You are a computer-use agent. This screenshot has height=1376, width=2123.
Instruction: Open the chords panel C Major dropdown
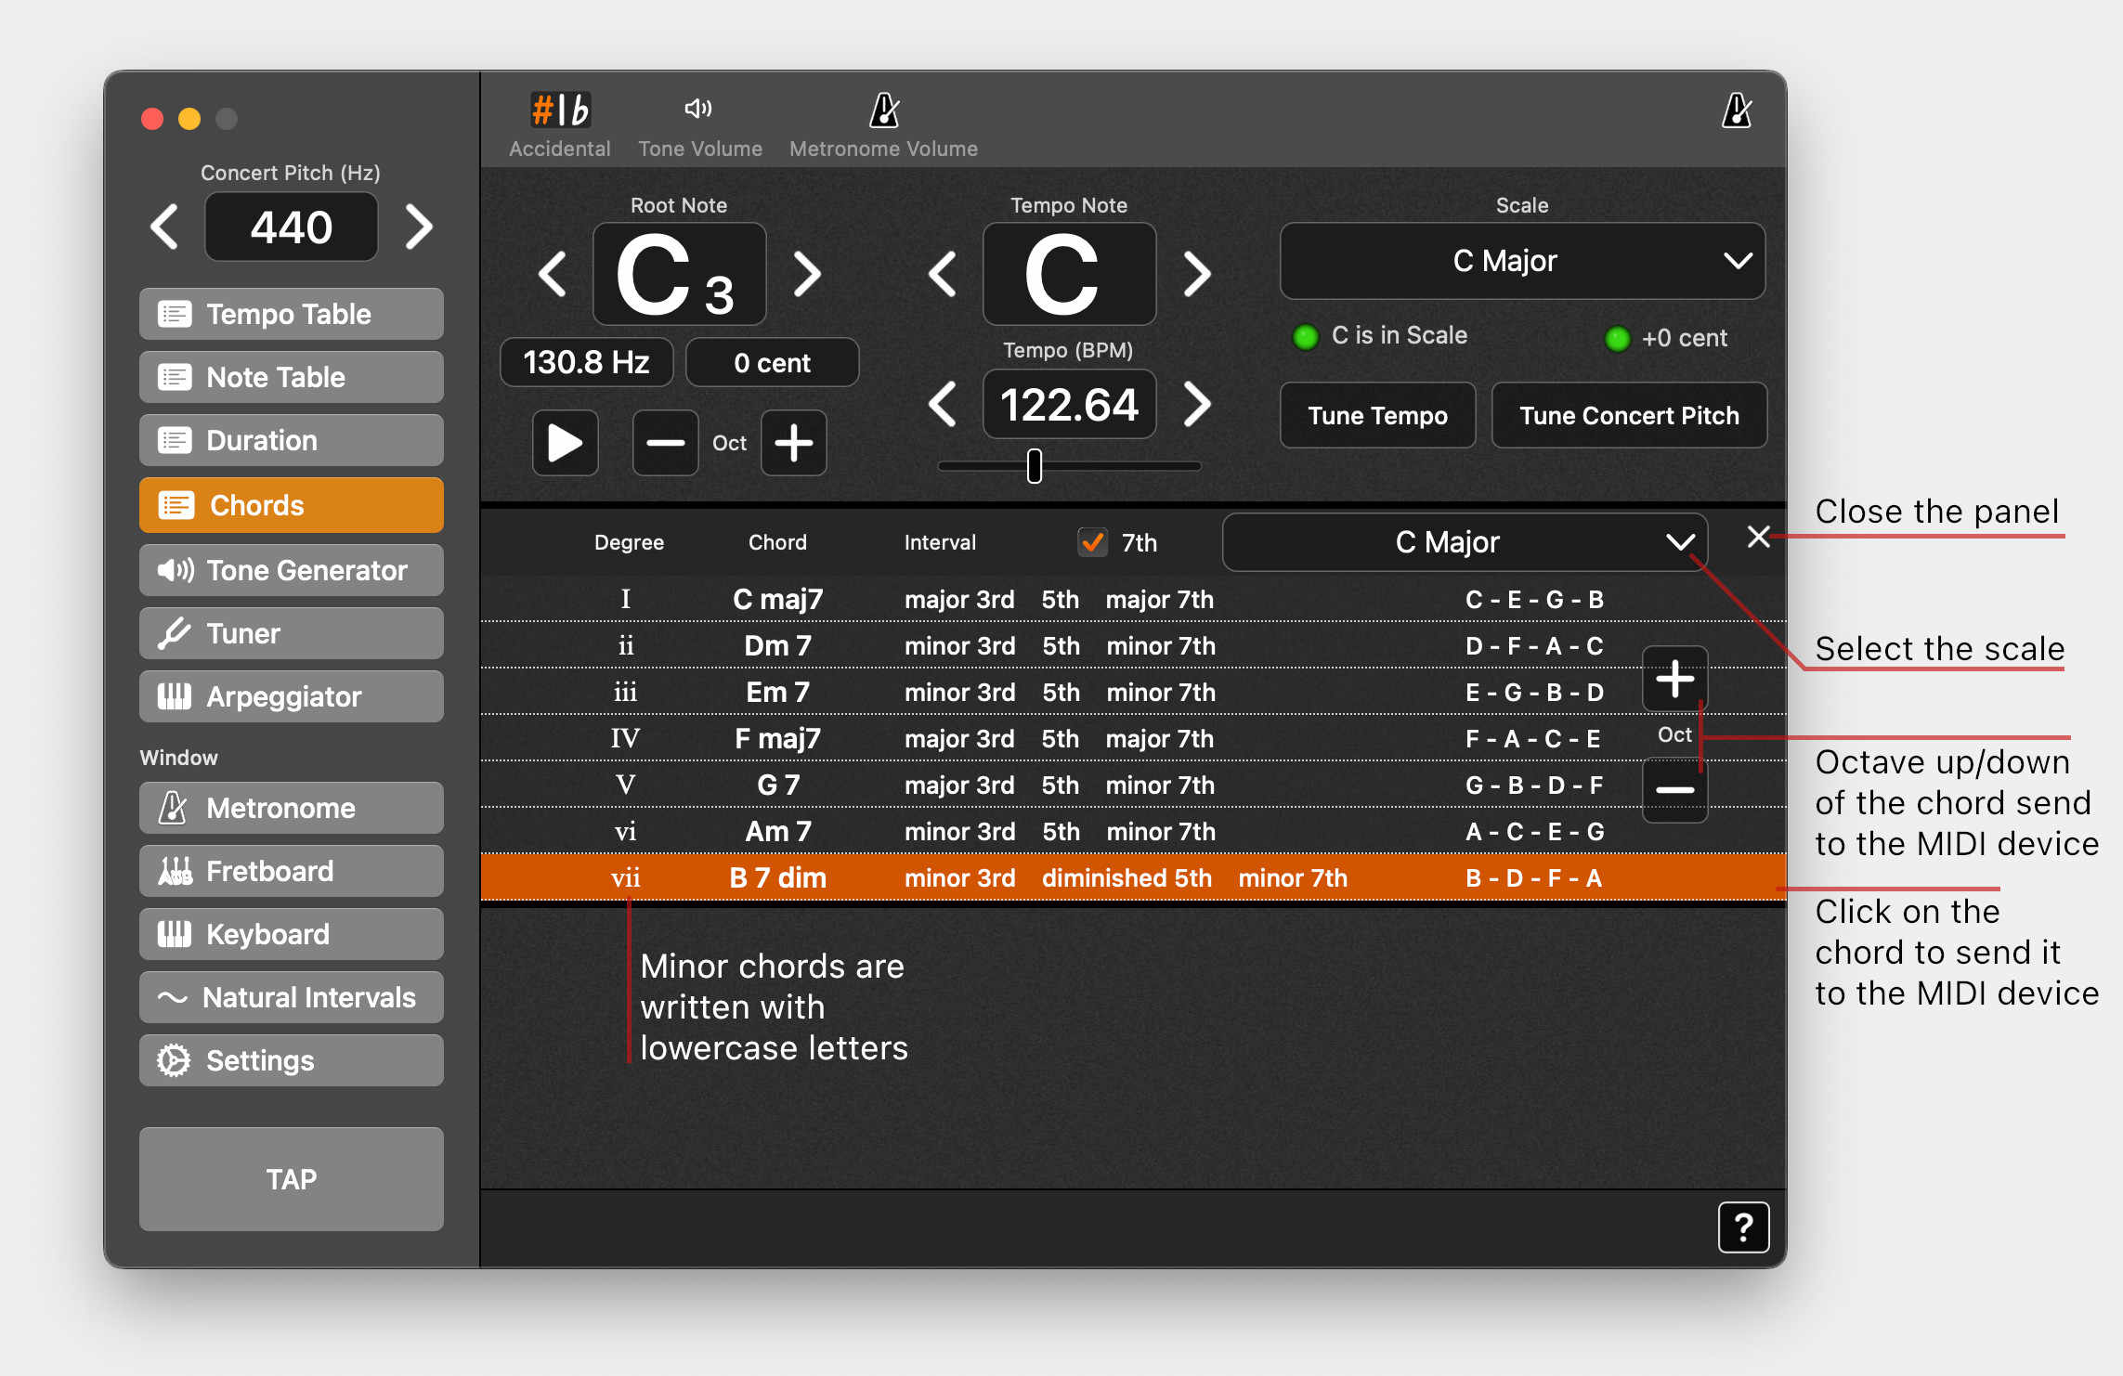1465,542
